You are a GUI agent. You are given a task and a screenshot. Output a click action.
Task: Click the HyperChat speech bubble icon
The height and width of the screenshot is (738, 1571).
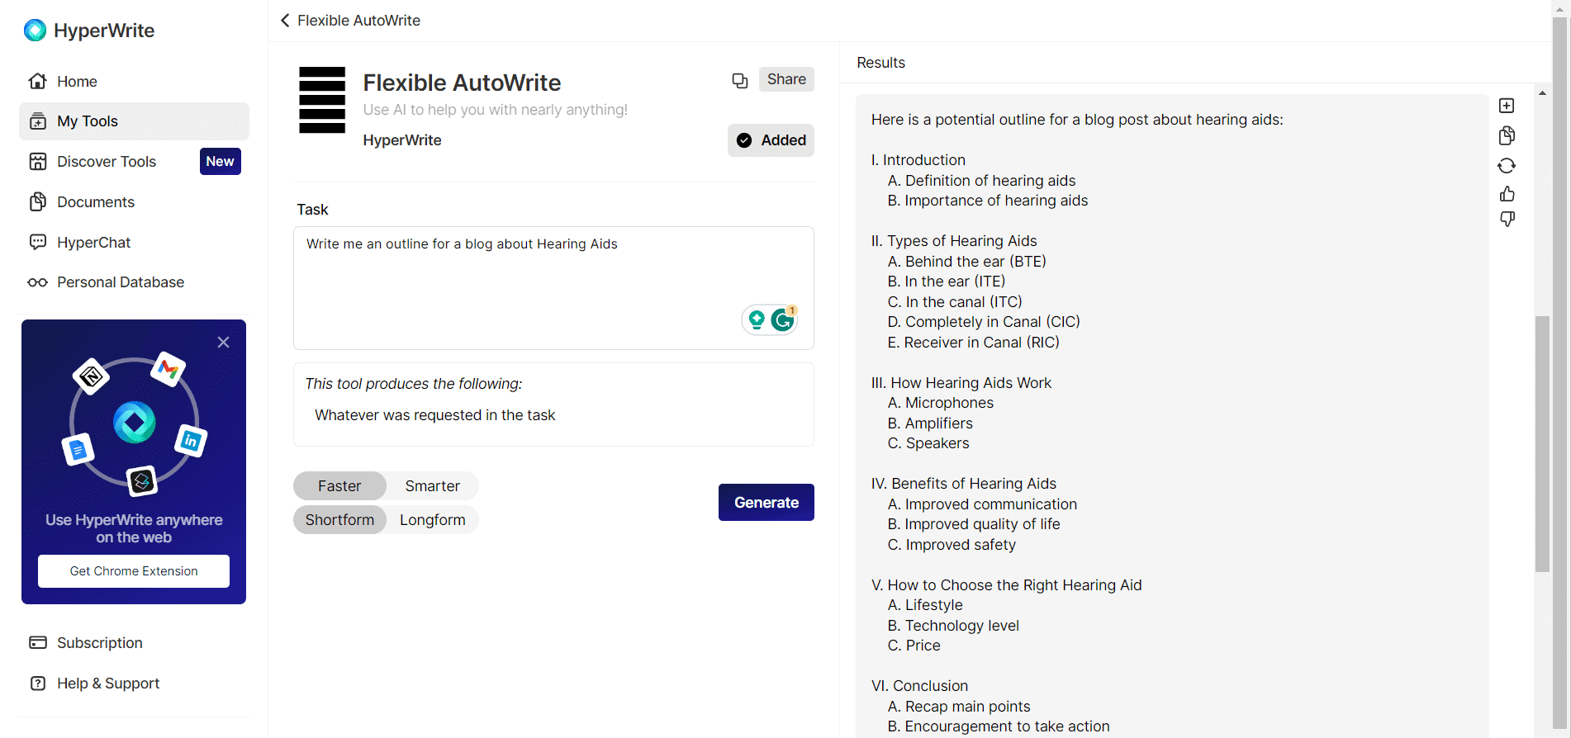pos(38,242)
